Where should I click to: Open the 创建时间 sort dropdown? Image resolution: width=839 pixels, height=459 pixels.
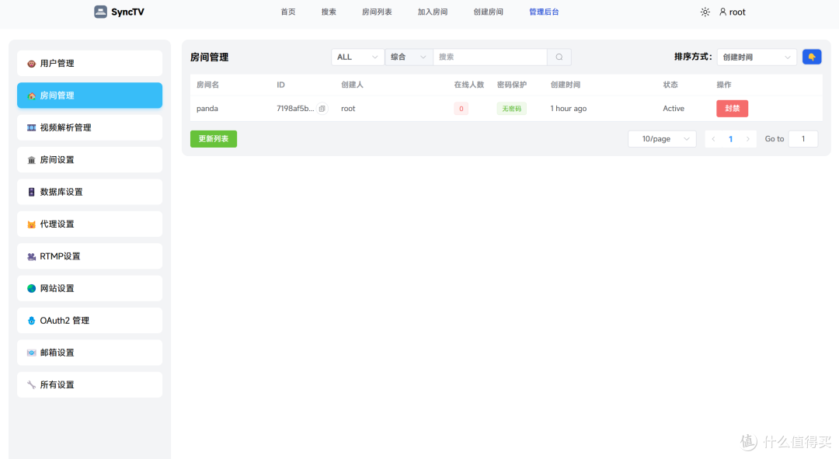757,57
